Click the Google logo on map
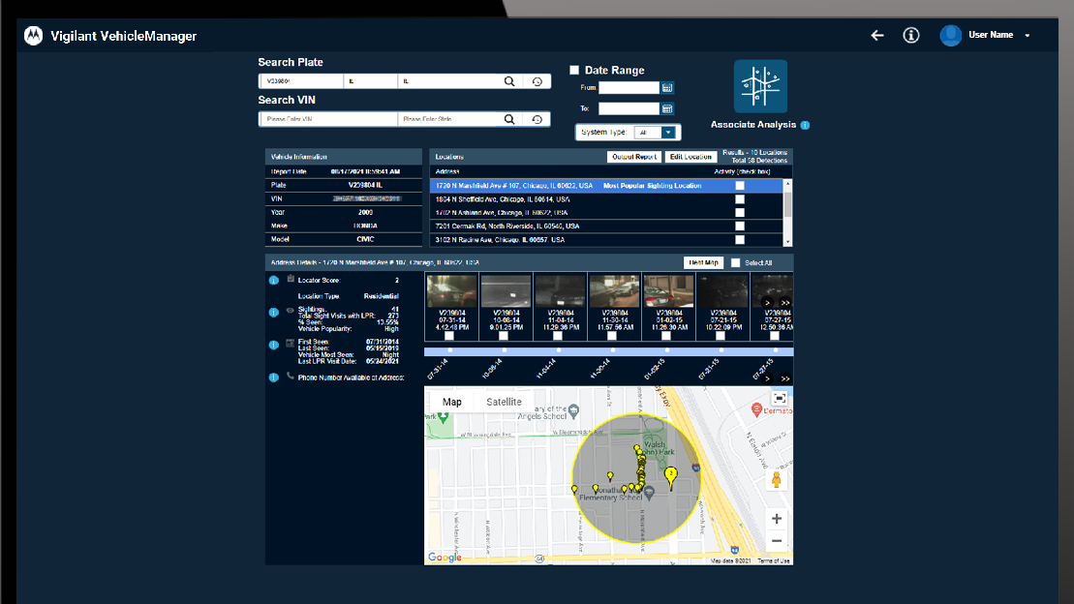 pos(445,558)
